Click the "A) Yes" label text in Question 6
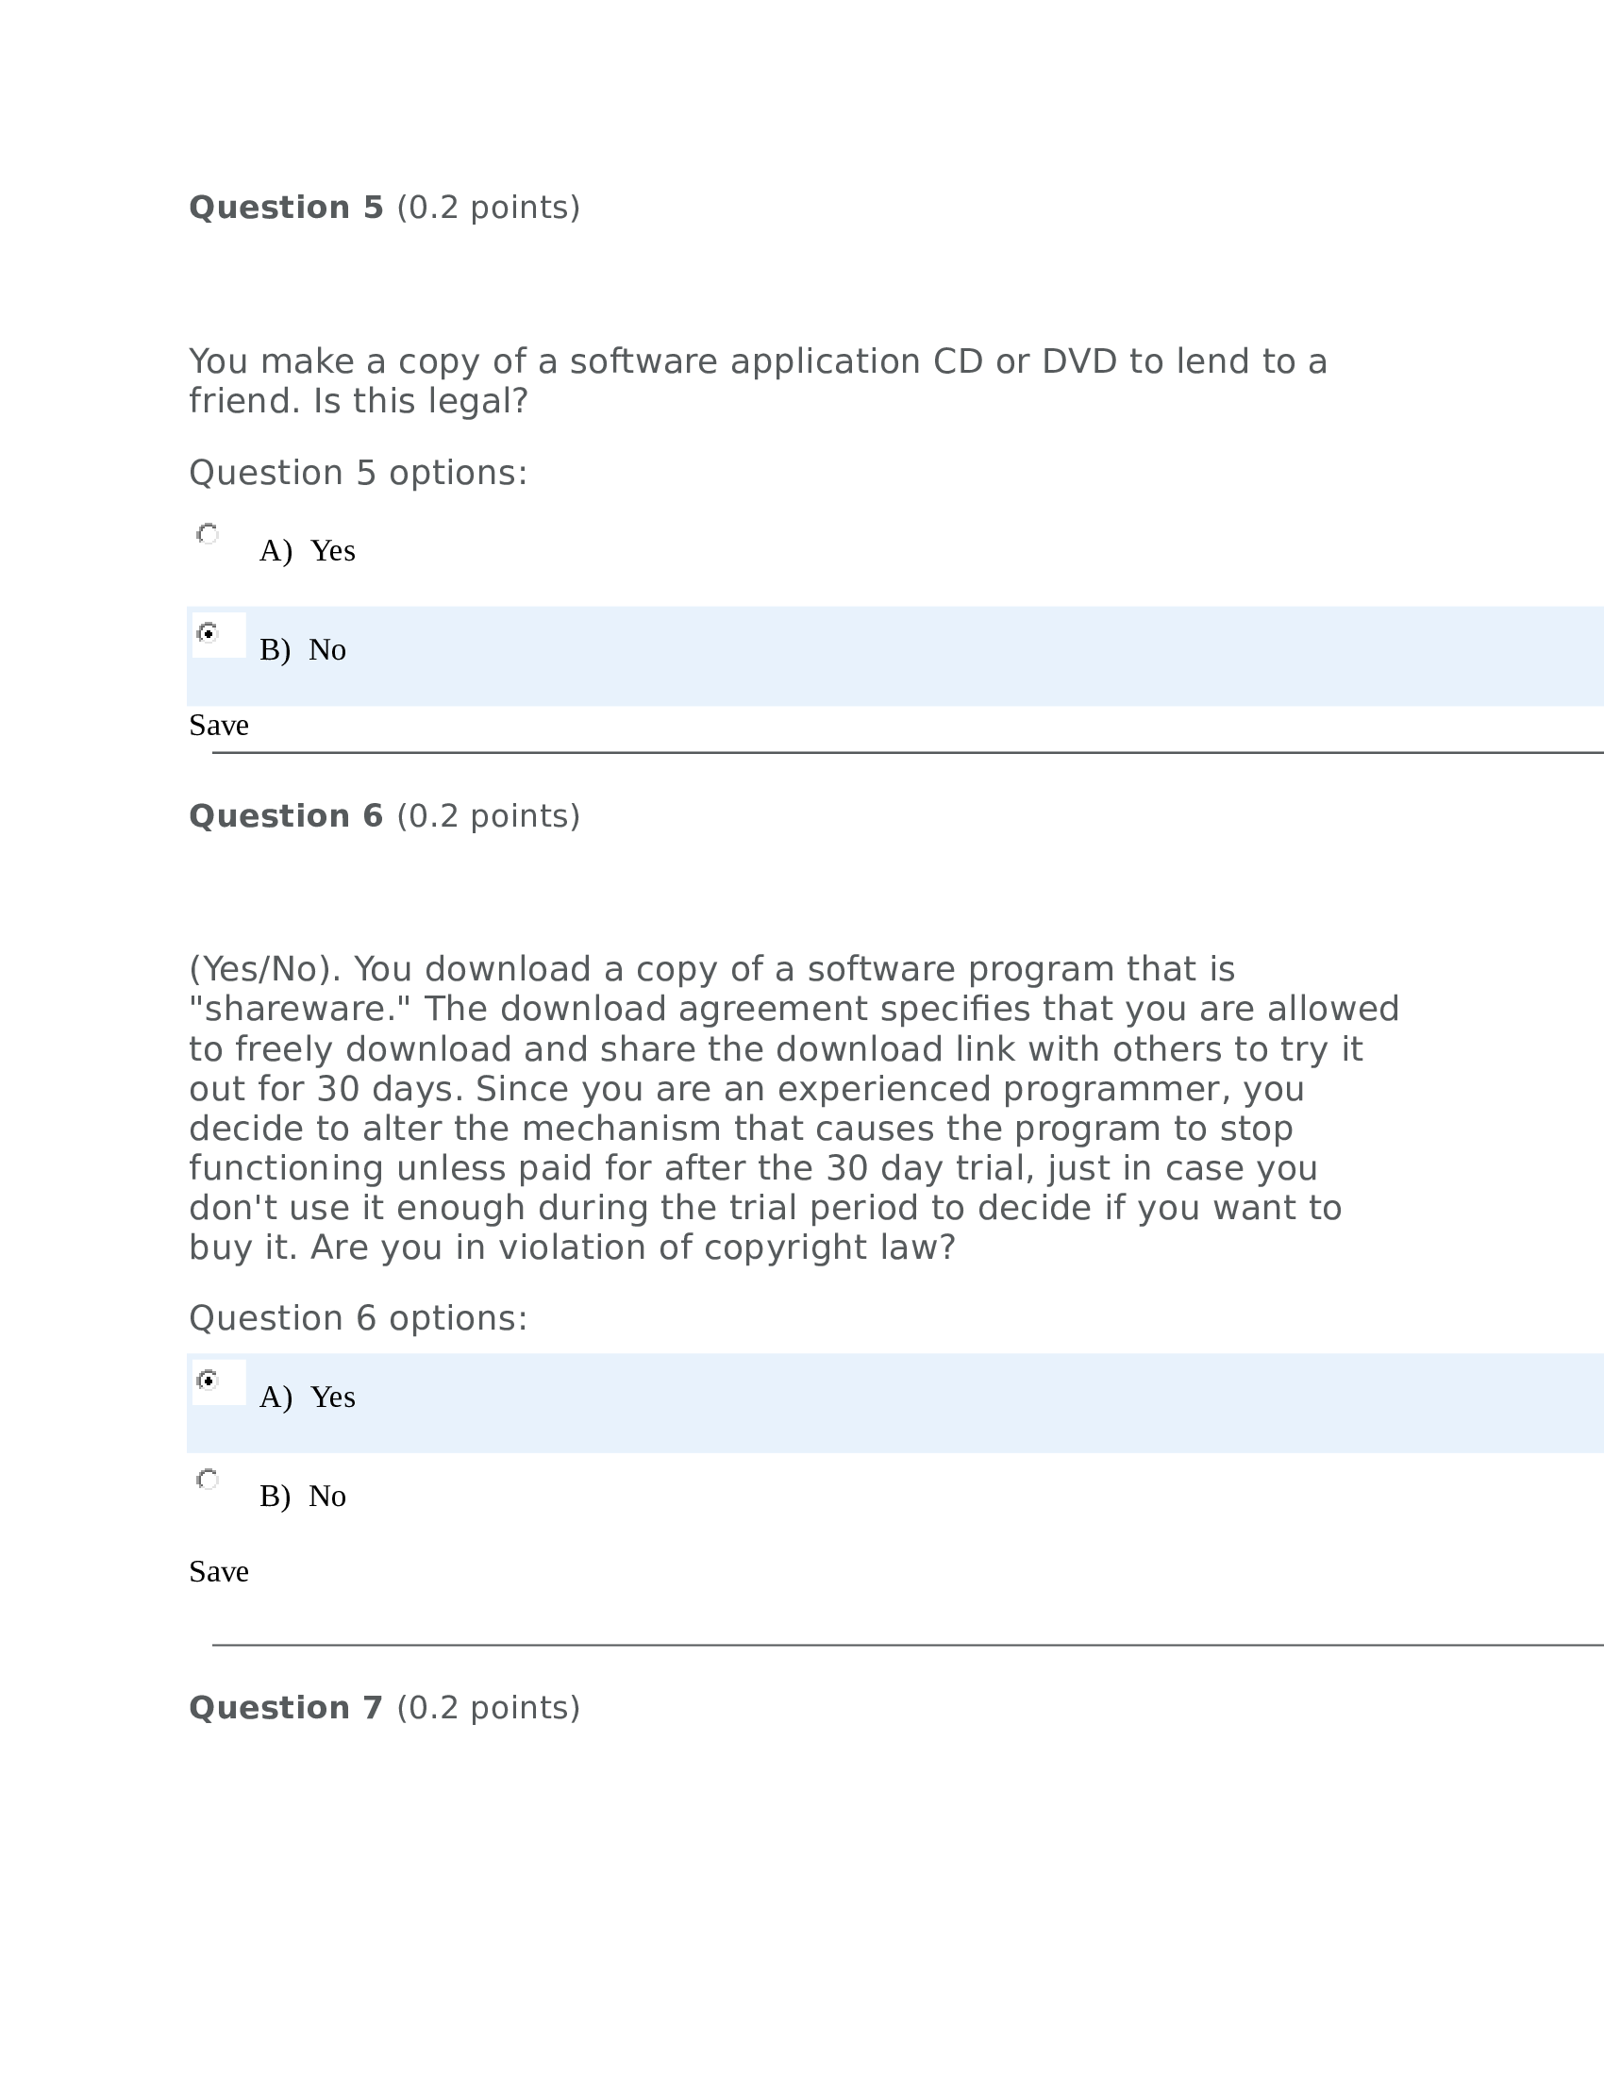The width and height of the screenshot is (1604, 2076). [307, 1398]
